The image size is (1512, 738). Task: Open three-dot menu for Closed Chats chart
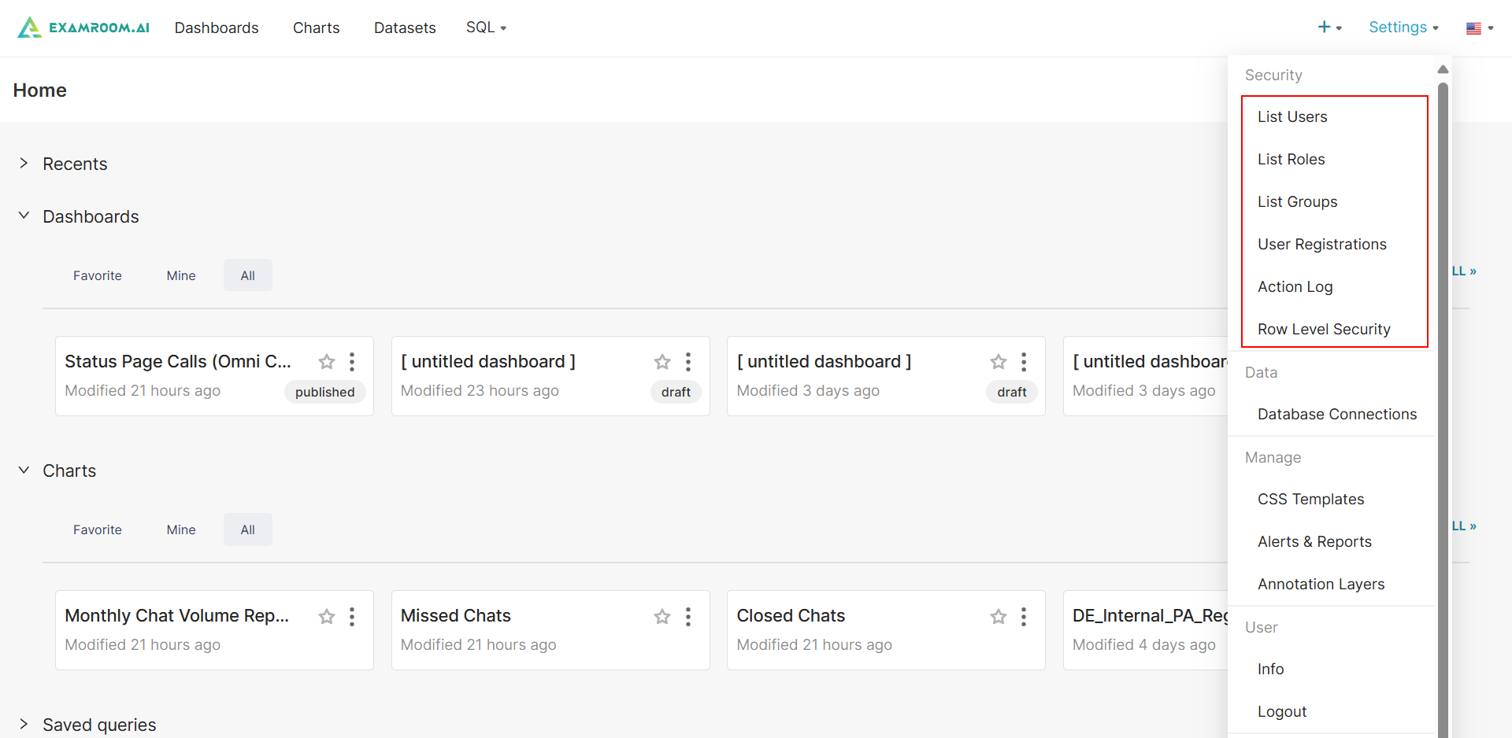coord(1024,617)
